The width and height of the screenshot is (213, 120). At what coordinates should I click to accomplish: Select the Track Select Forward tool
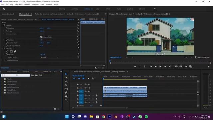[x=66, y=78]
